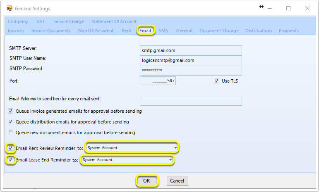Click the General Settings app icon
The height and width of the screenshot is (192, 319).
(x=10, y=8)
